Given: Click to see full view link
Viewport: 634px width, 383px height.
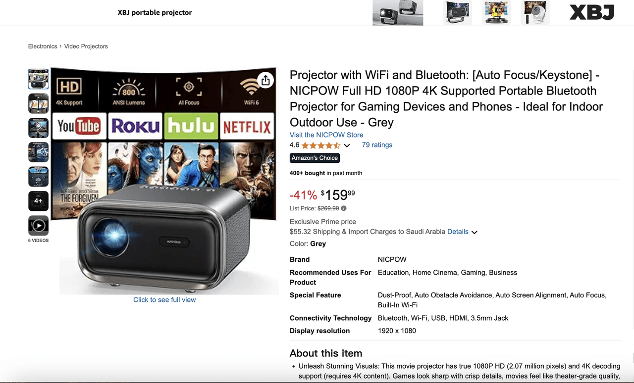Looking at the screenshot, I should click(x=164, y=300).
